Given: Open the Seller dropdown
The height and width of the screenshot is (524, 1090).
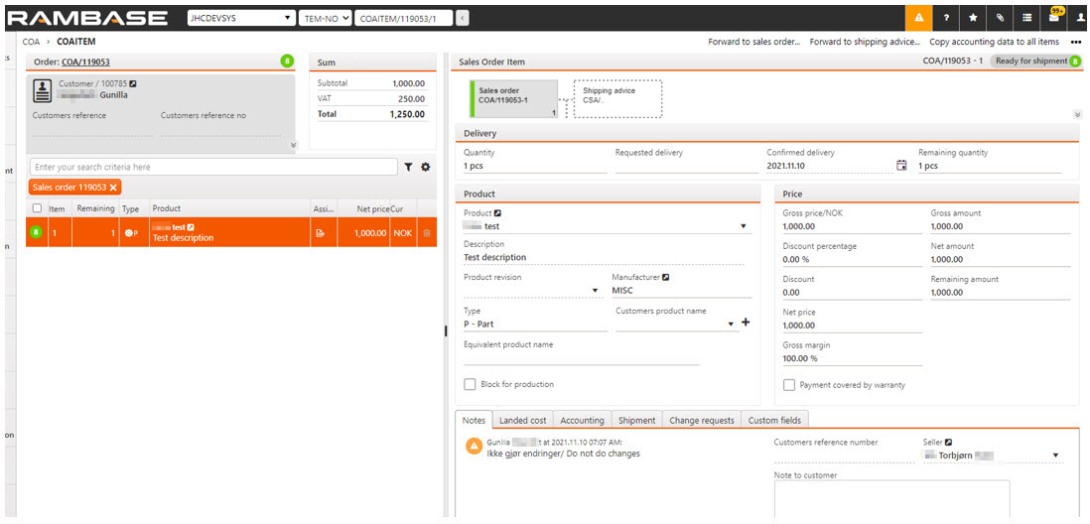Looking at the screenshot, I should [1055, 457].
